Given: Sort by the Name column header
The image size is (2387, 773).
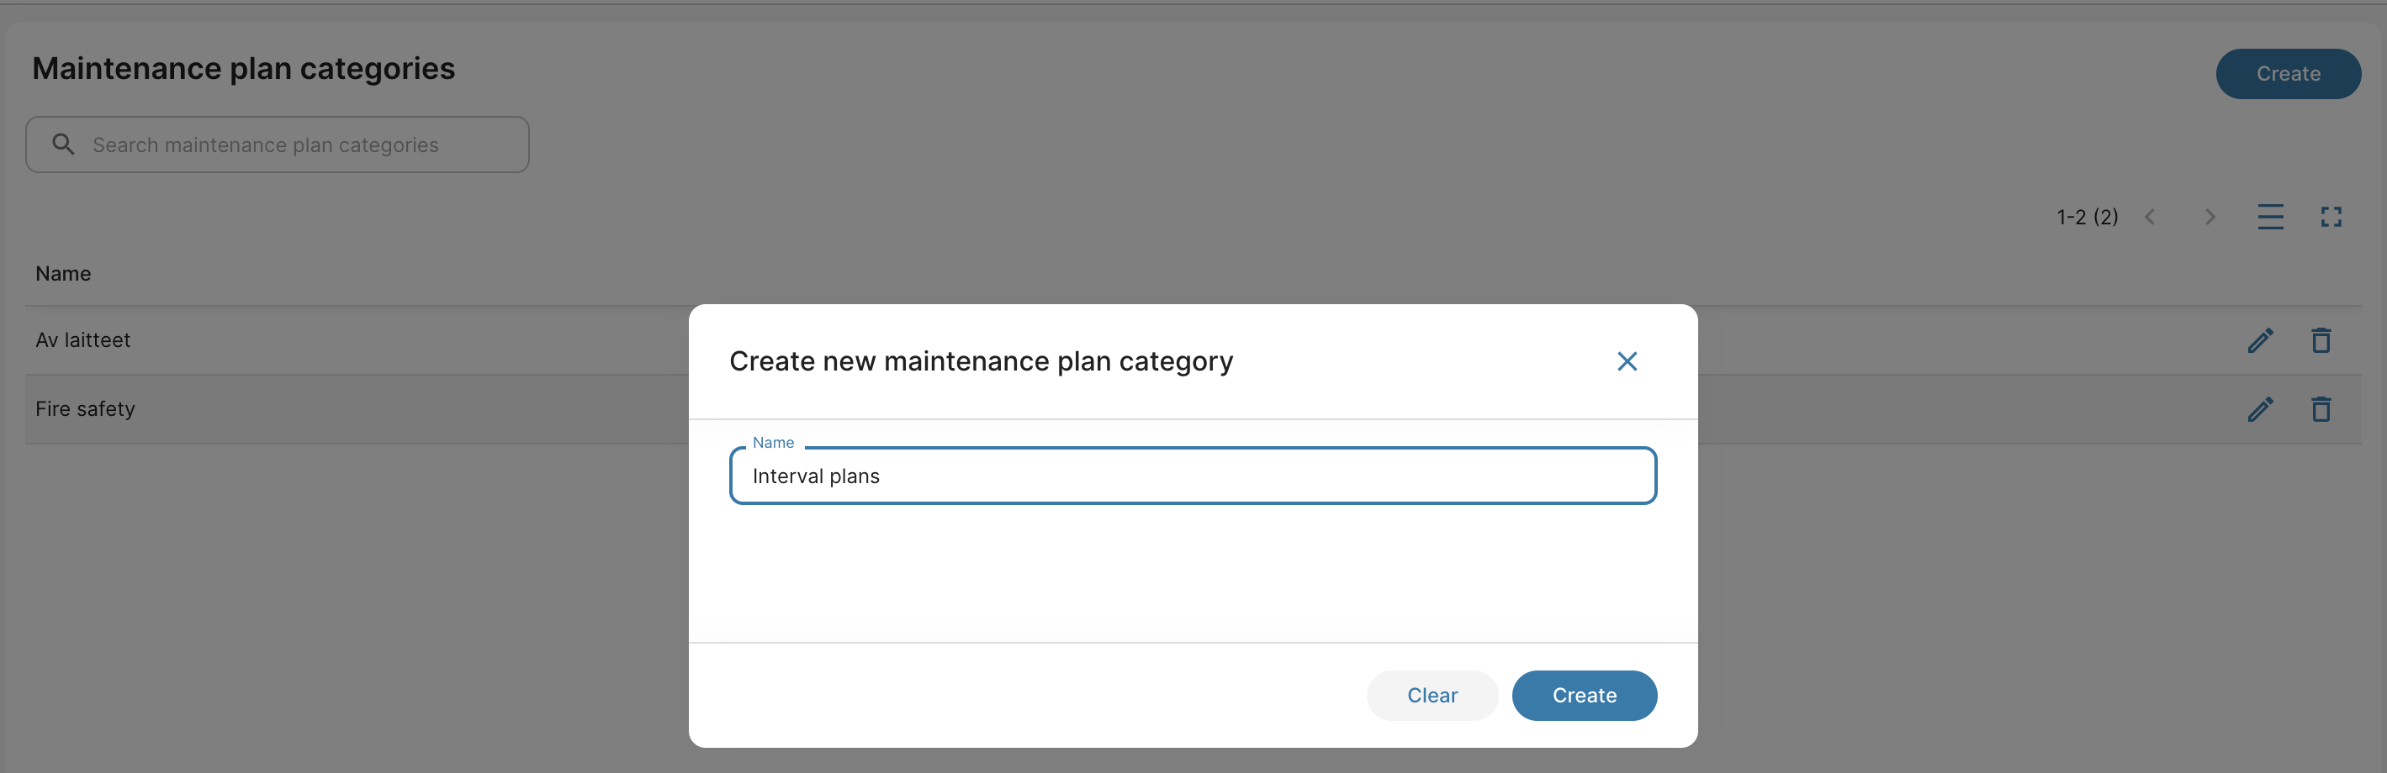Looking at the screenshot, I should click(x=63, y=274).
